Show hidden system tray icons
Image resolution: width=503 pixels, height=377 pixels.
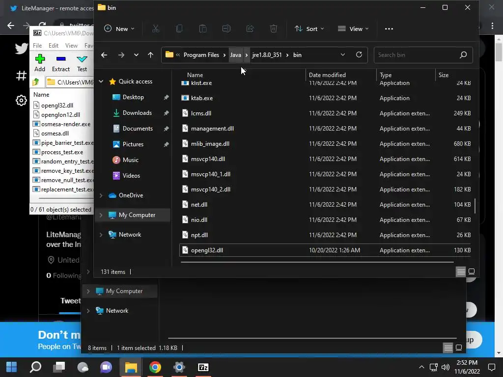click(422, 367)
